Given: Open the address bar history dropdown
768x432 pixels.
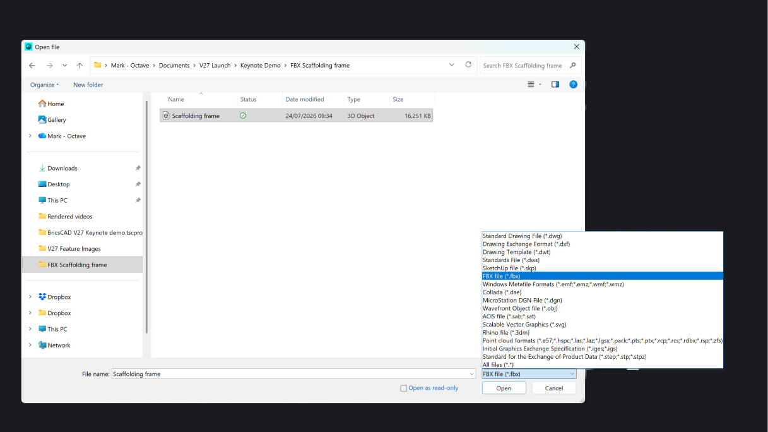Looking at the screenshot, I should tap(452, 65).
